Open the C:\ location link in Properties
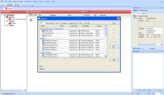The height and width of the screenshot is (95, 164). click(x=148, y=21)
